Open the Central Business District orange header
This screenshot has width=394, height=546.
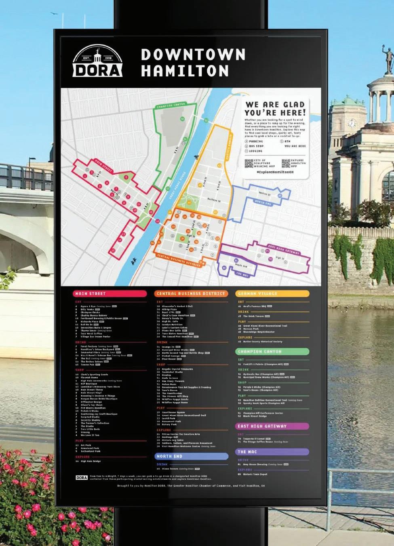point(191,293)
